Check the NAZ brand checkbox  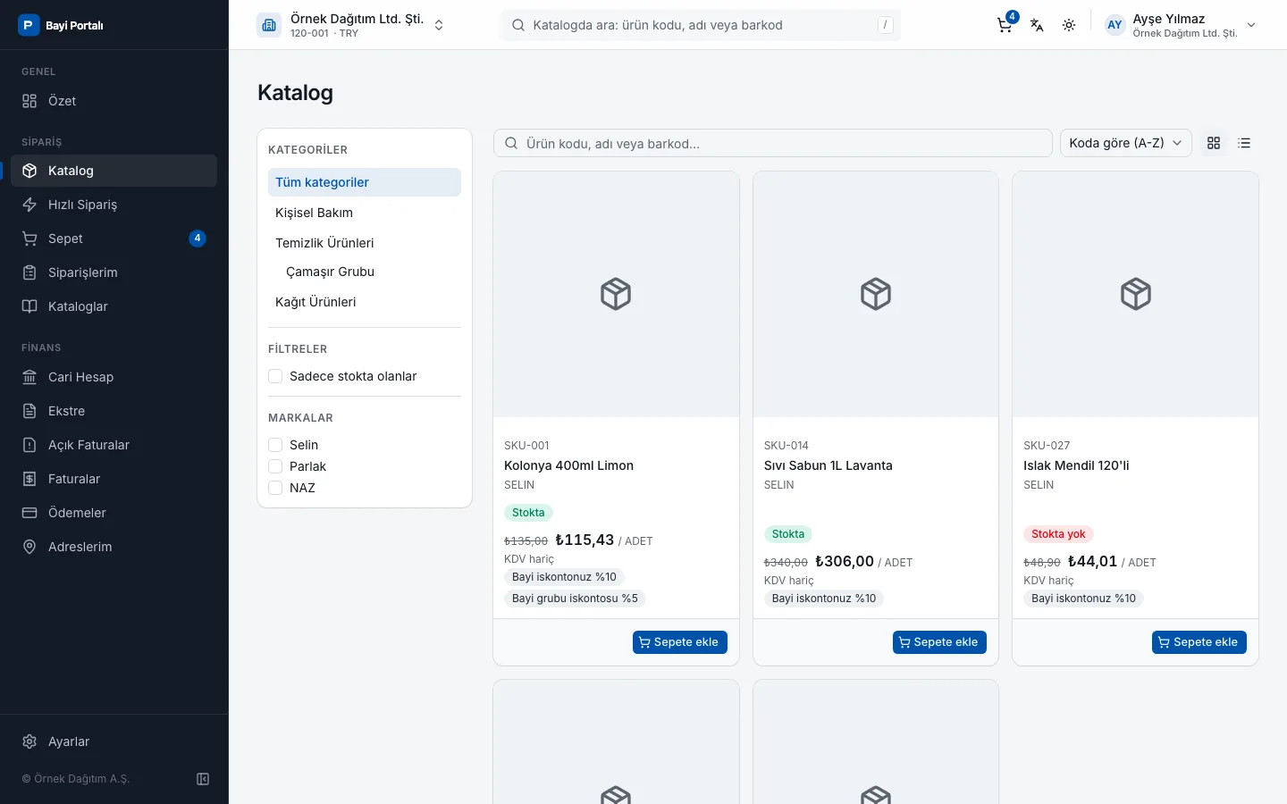pos(275,488)
